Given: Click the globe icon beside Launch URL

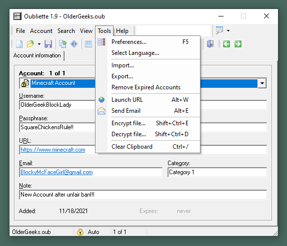Looking at the screenshot, I should click(x=101, y=100).
